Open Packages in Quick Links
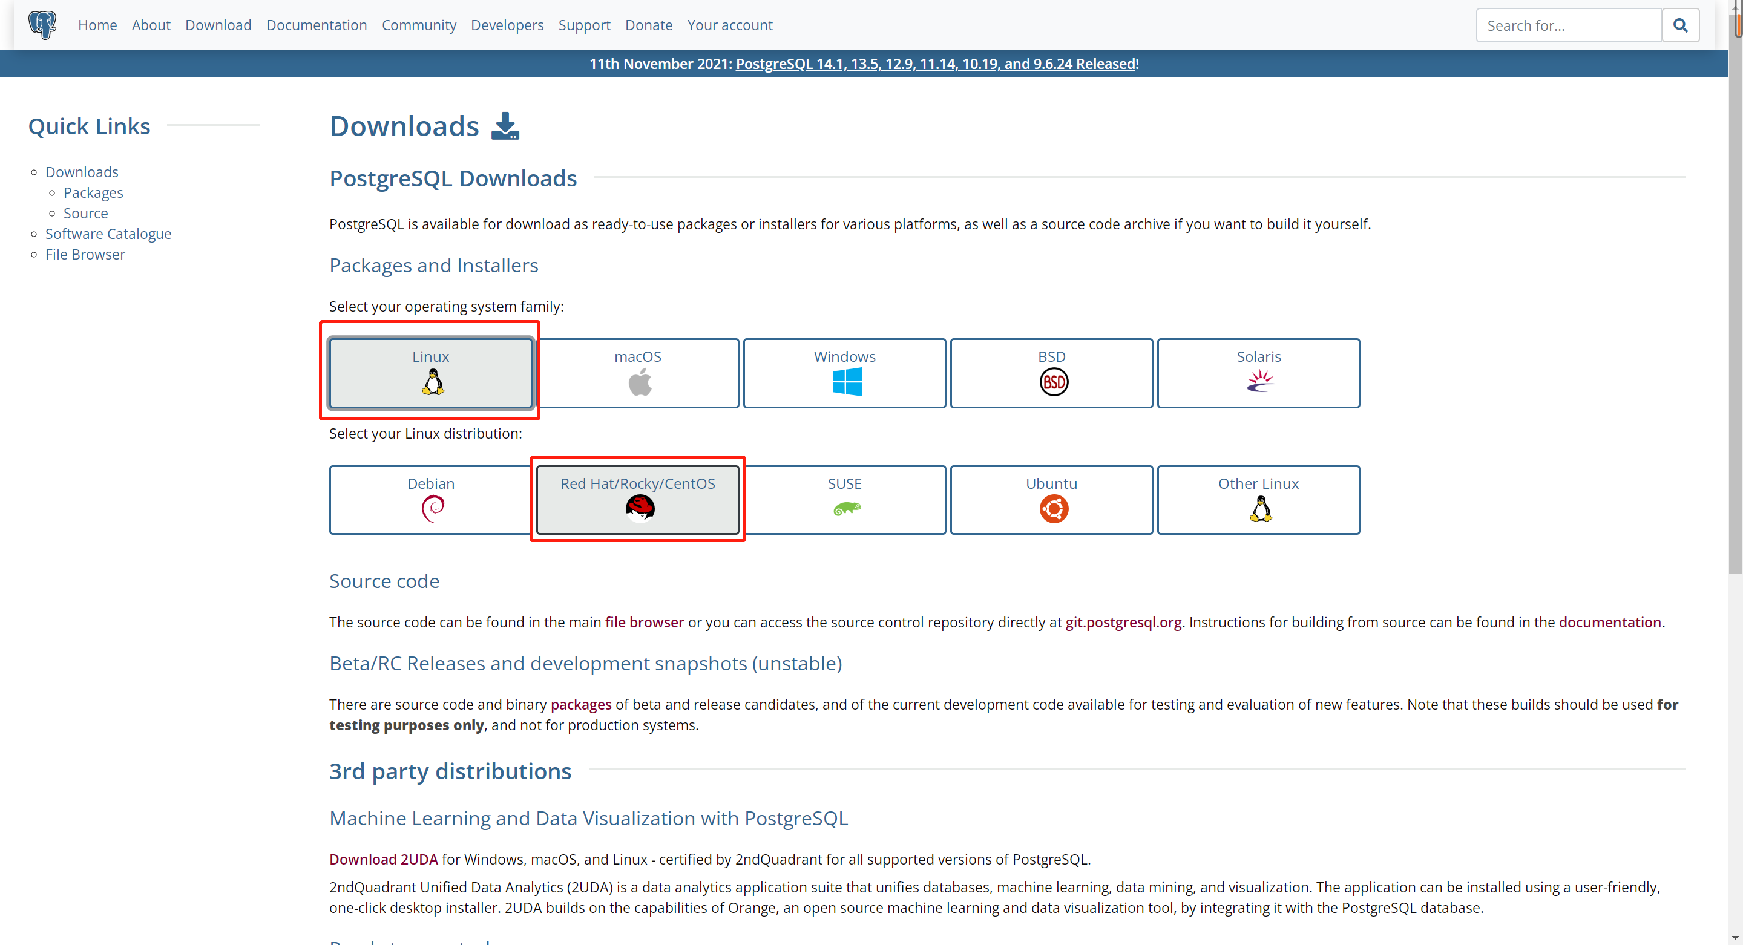This screenshot has width=1743, height=945. [x=93, y=193]
